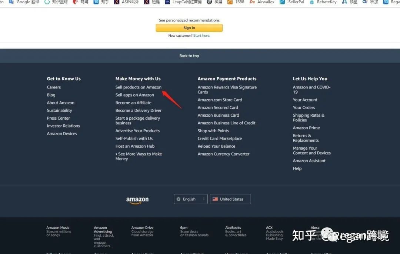The width and height of the screenshot is (400, 254).
Task: Click Advertise Your Products link
Action: coord(137,131)
